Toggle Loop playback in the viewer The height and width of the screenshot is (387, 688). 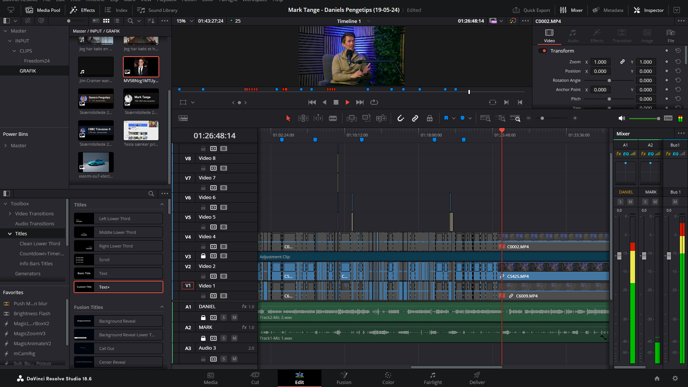(374, 102)
